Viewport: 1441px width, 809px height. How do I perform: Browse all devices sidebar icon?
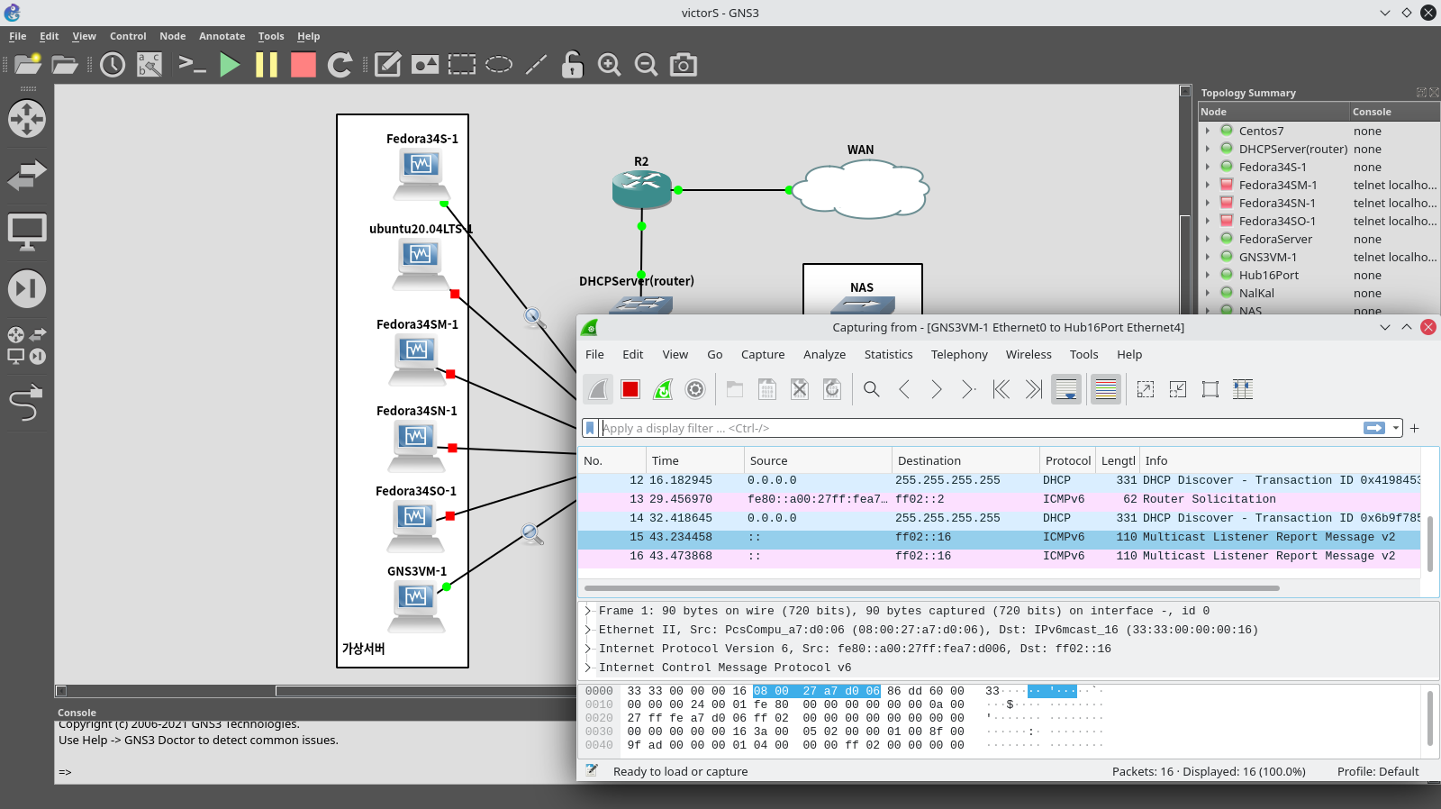point(27,345)
